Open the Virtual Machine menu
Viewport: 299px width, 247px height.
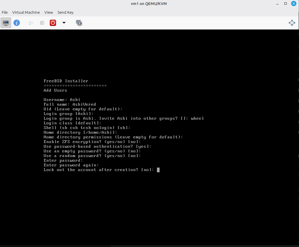26,12
